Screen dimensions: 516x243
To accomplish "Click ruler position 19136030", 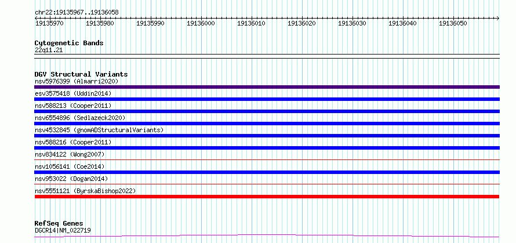I will coord(352,24).
